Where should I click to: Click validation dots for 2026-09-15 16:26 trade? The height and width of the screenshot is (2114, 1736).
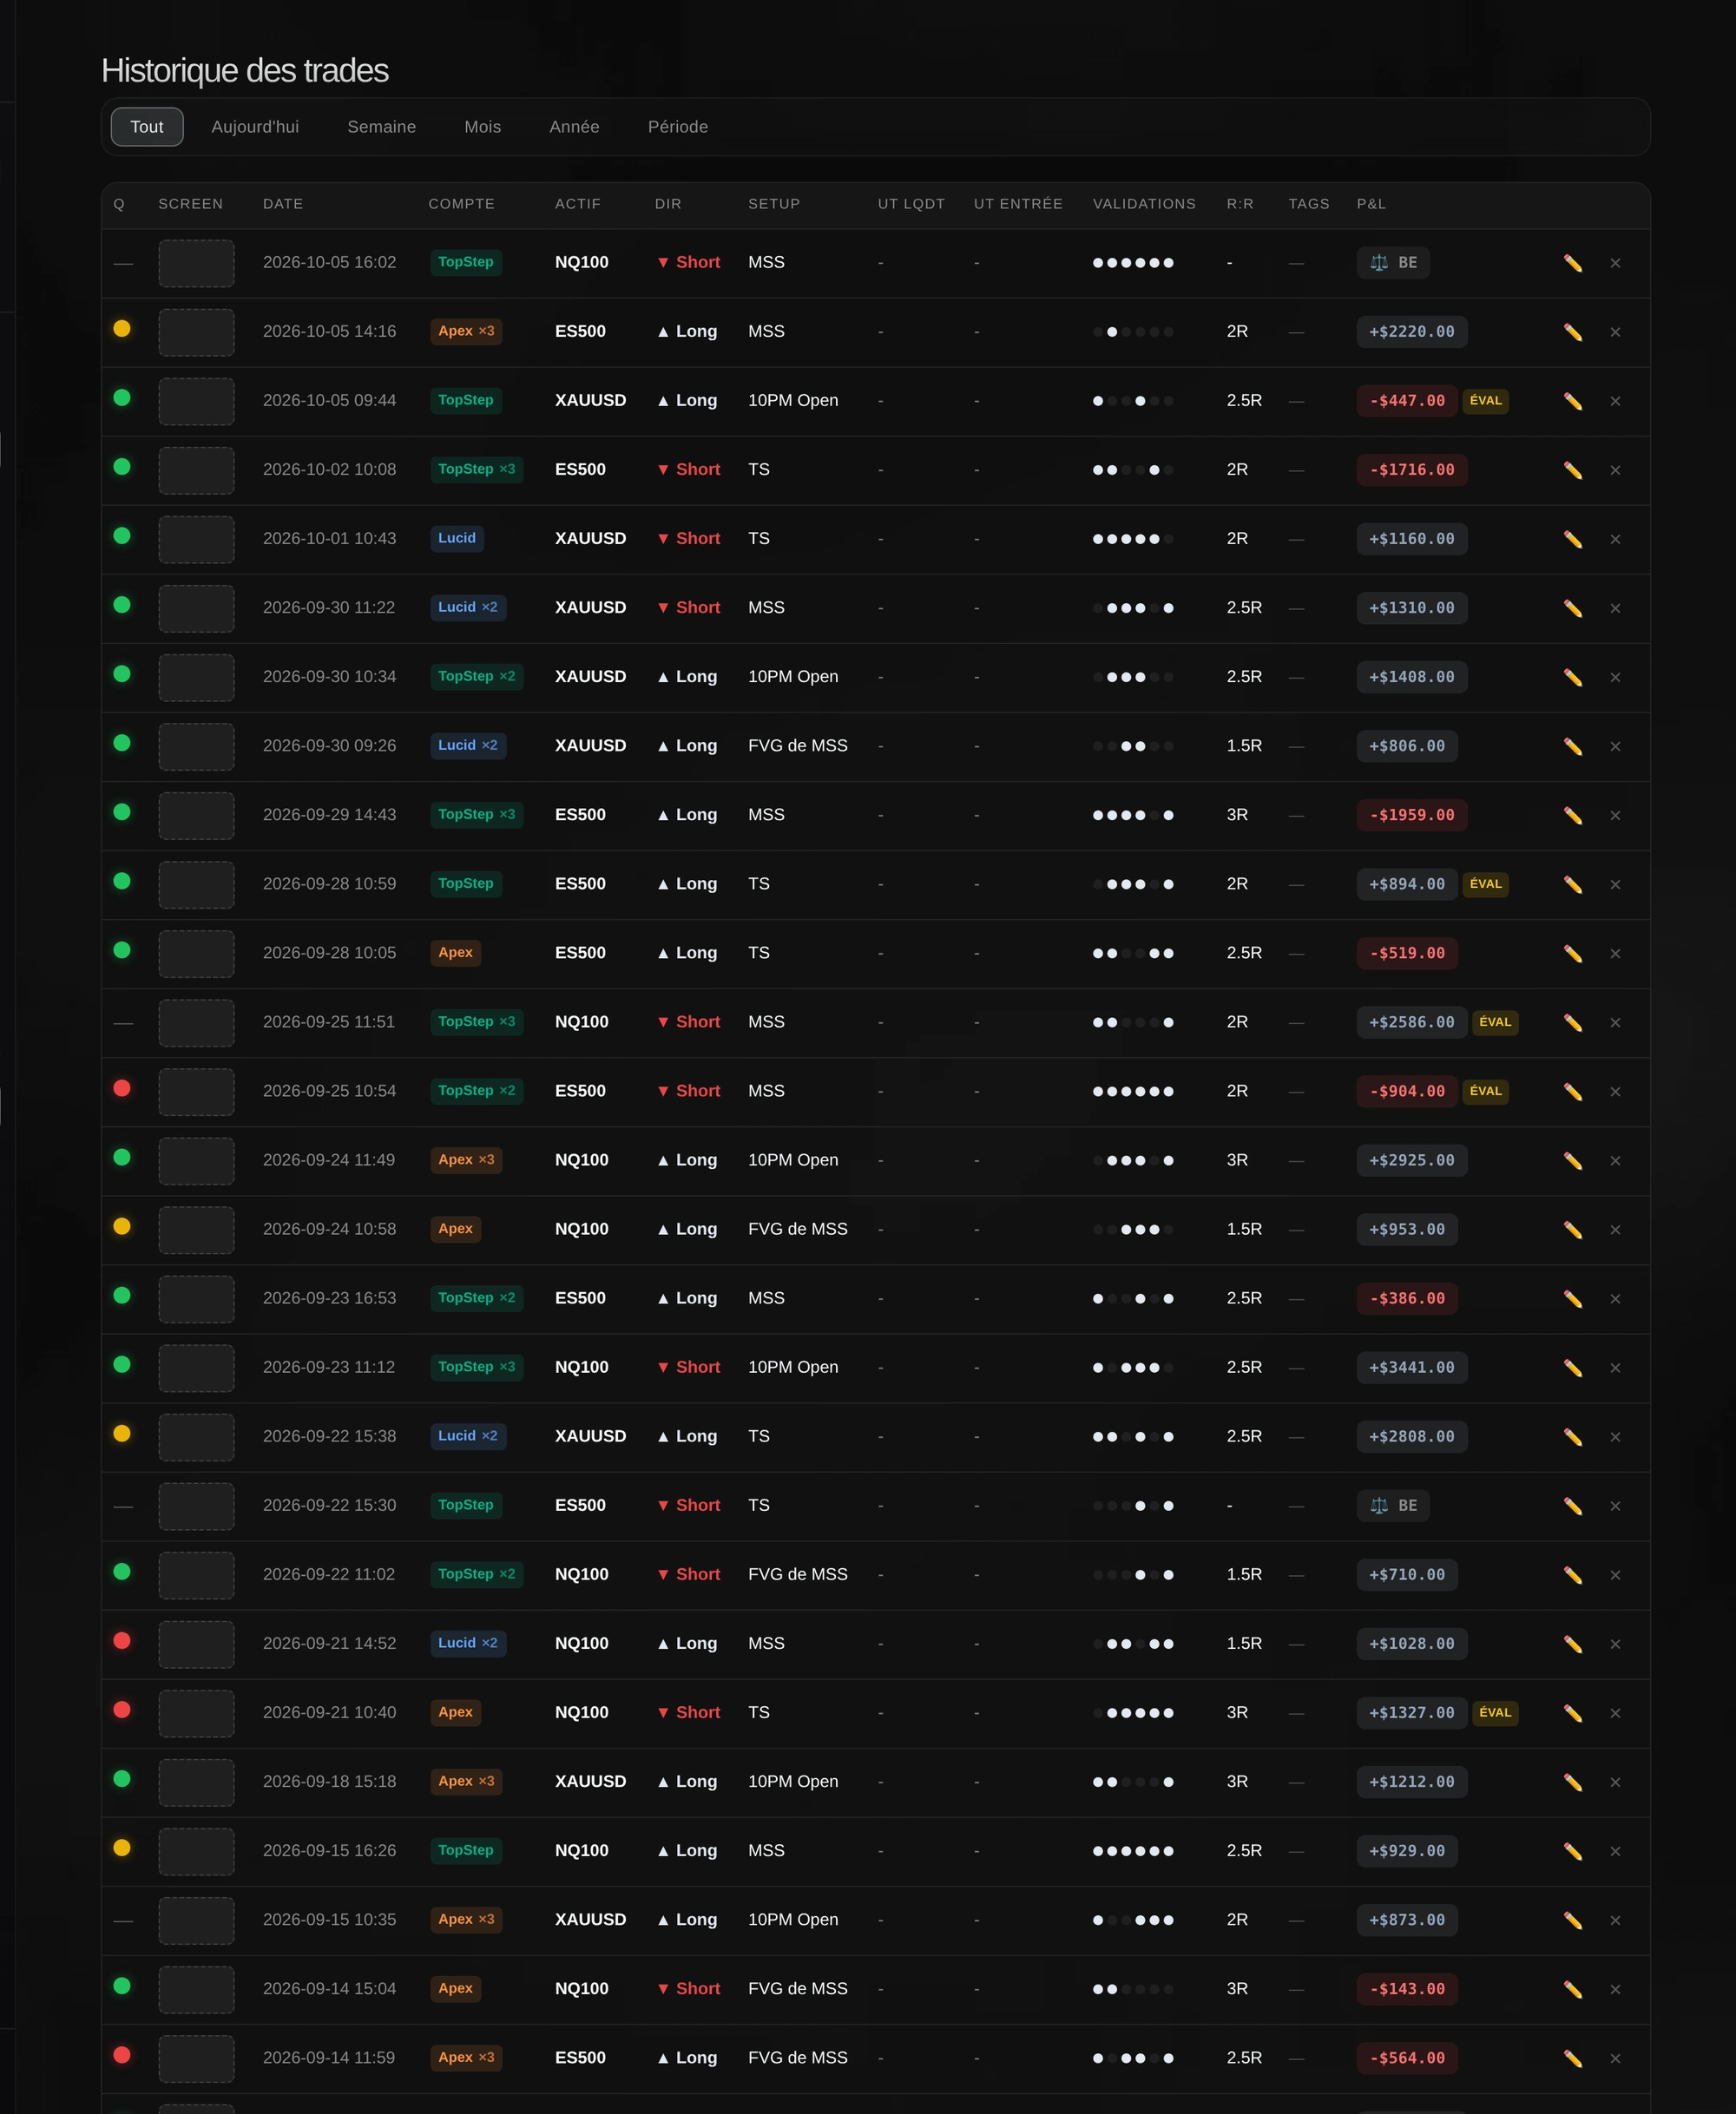pos(1133,1851)
